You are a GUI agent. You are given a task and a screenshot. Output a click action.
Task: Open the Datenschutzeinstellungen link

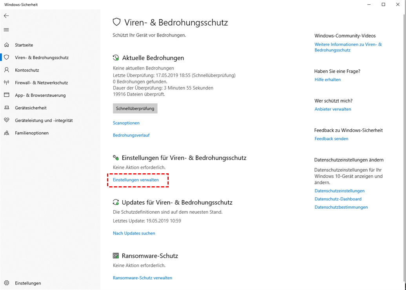click(x=339, y=191)
